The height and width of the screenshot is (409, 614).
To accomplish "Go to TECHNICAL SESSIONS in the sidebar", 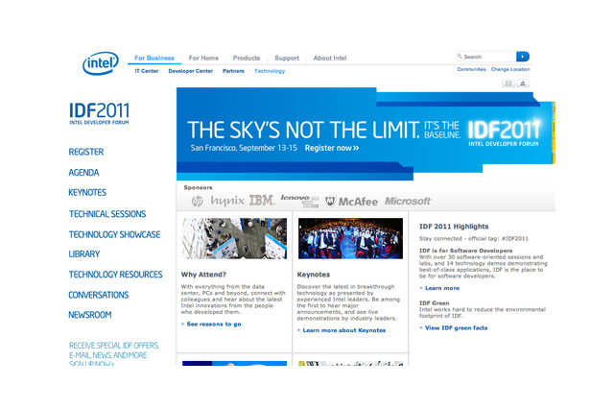I will [107, 214].
